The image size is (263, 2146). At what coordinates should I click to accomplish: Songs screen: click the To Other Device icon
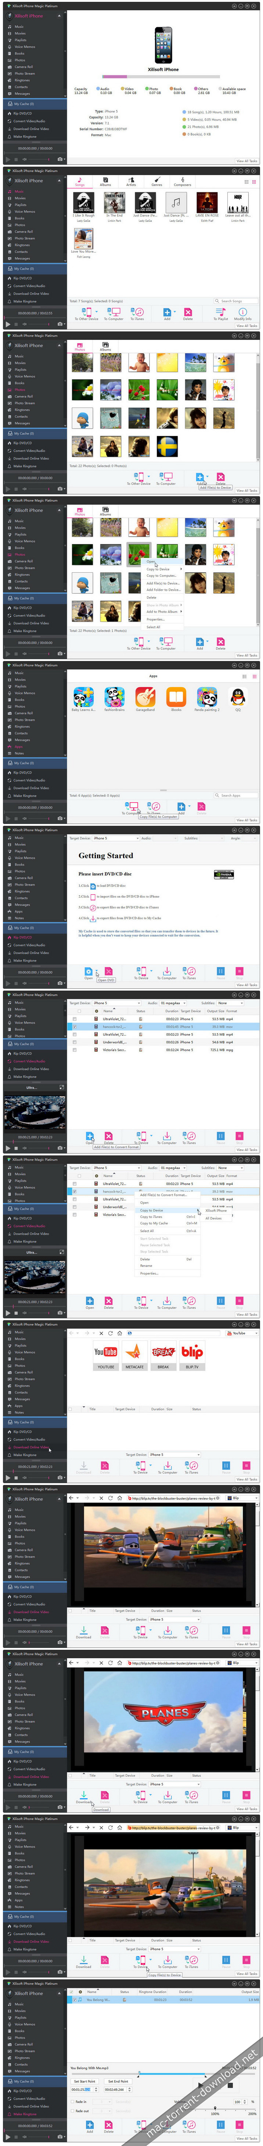click(87, 312)
